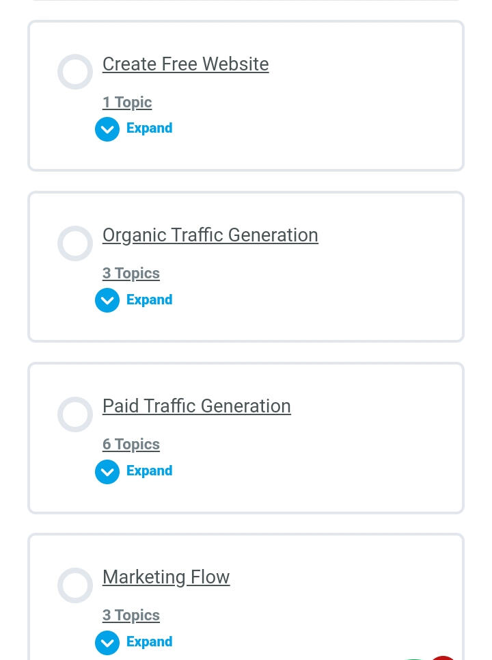Screen dimensions: 492x660
Task: Click the blue chevron icon under Paid Traffic Generation
Action: tap(107, 471)
